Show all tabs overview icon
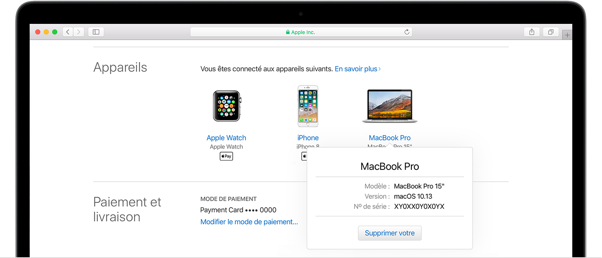Viewport: 602px width, 258px height. 551,32
